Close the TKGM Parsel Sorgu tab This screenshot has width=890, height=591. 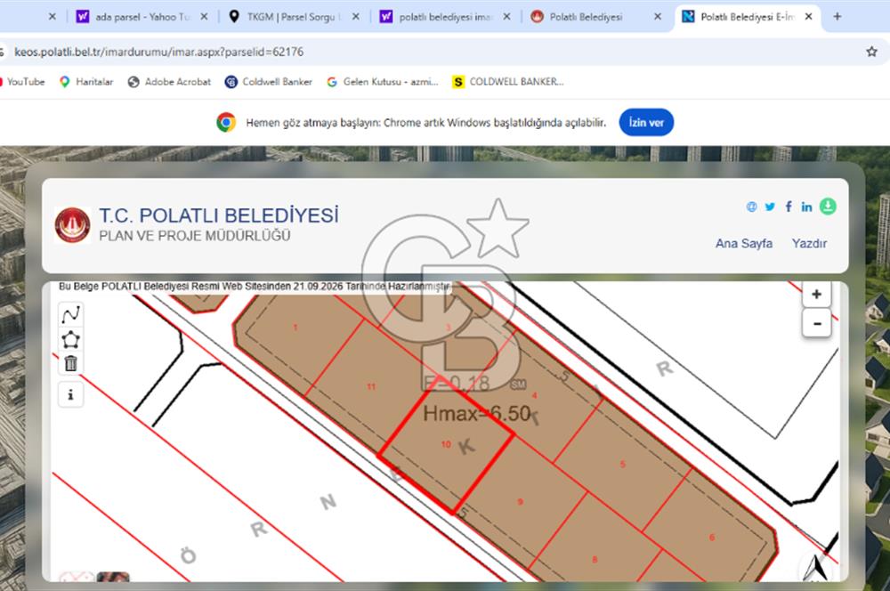pyautogui.click(x=355, y=17)
